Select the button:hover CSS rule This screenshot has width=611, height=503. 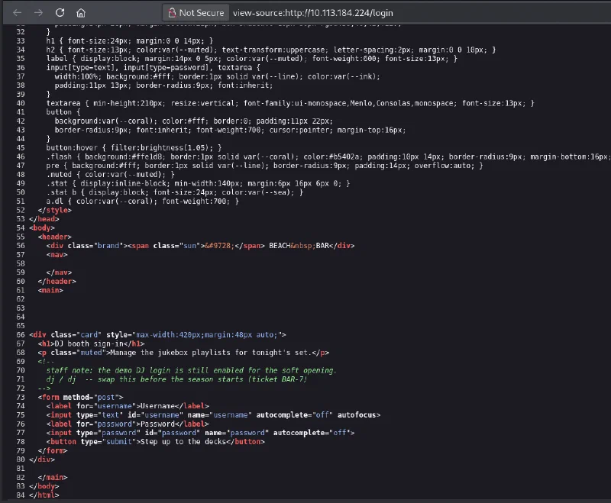(x=134, y=148)
